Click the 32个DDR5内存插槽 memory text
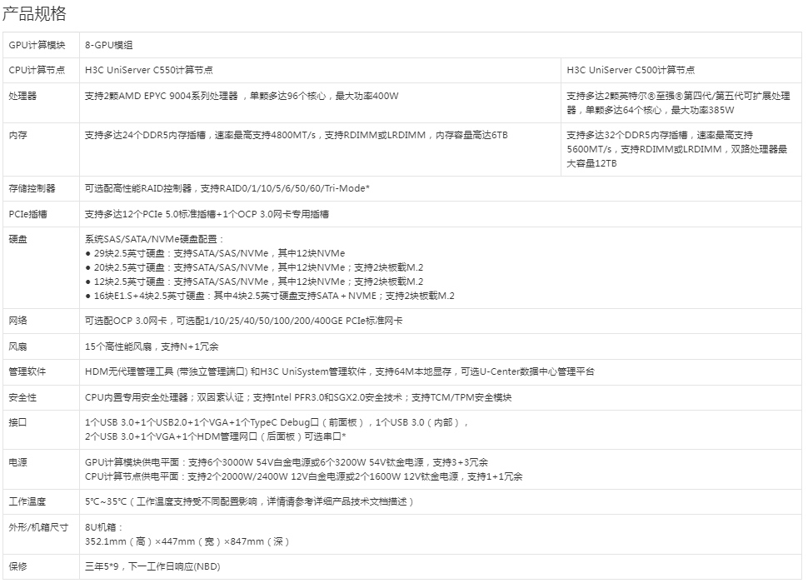The image size is (808, 588). point(677,149)
